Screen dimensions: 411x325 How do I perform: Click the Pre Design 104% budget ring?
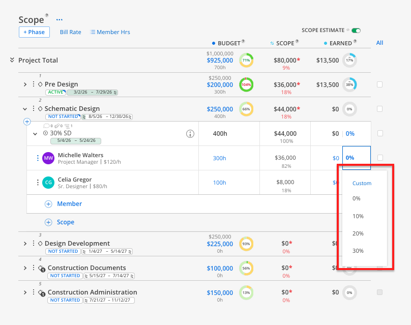coord(246,84)
